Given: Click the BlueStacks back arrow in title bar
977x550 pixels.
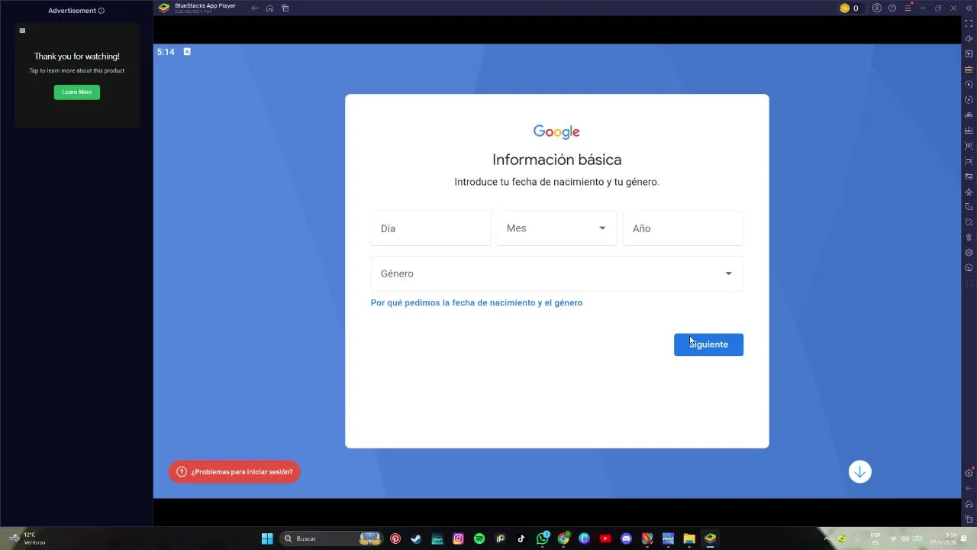Looking at the screenshot, I should coord(255,8).
